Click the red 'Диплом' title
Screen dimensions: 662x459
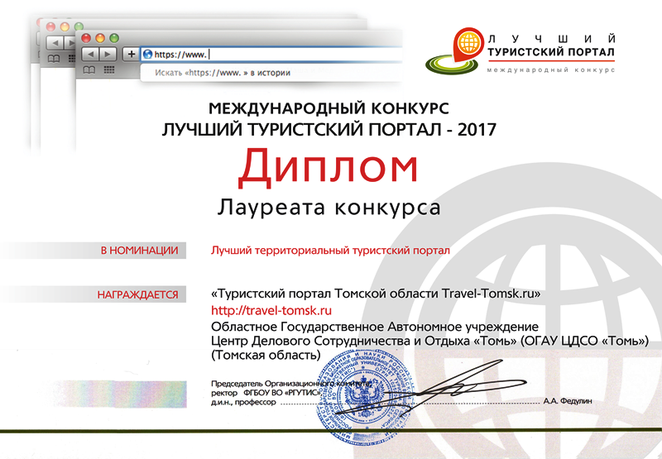click(328, 168)
